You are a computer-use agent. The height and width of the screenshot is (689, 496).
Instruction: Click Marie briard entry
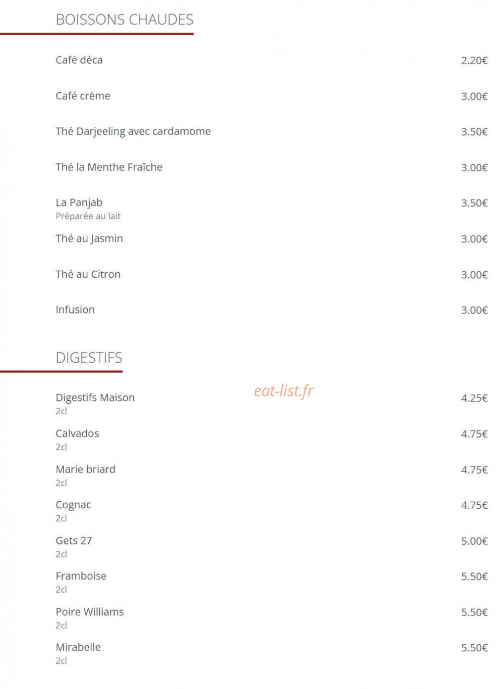(85, 469)
